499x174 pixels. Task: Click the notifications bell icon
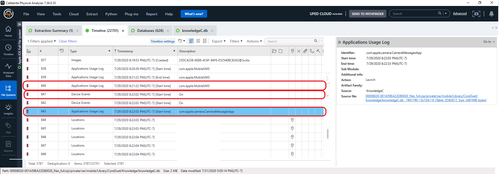pos(491,14)
